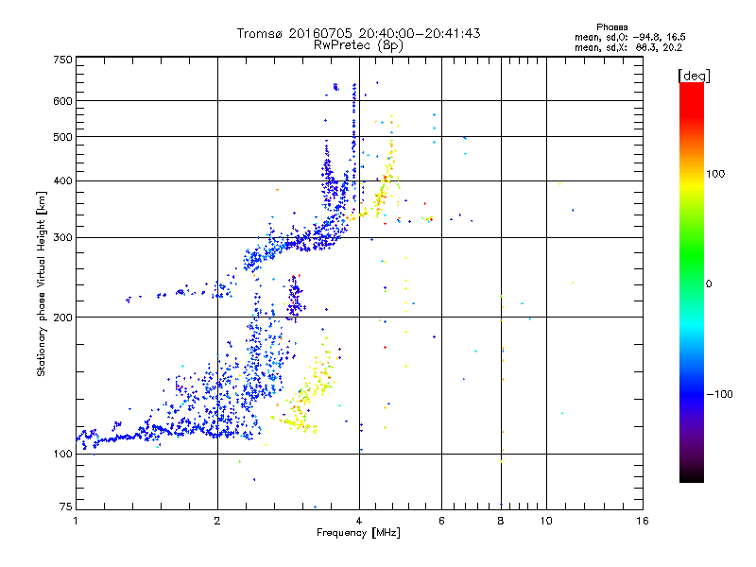
Task: Click the '16' x-axis tick label
Action: click(x=643, y=521)
